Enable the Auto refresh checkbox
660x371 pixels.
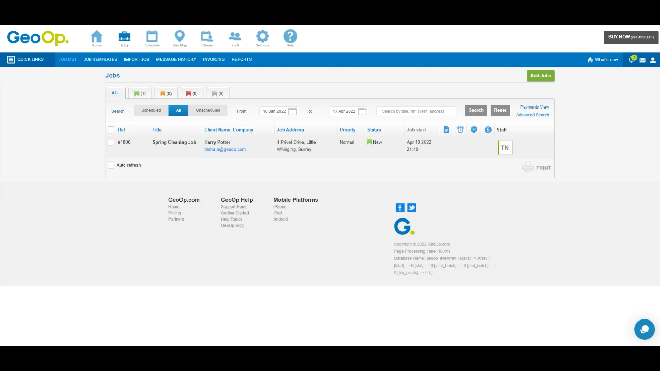[x=111, y=165]
